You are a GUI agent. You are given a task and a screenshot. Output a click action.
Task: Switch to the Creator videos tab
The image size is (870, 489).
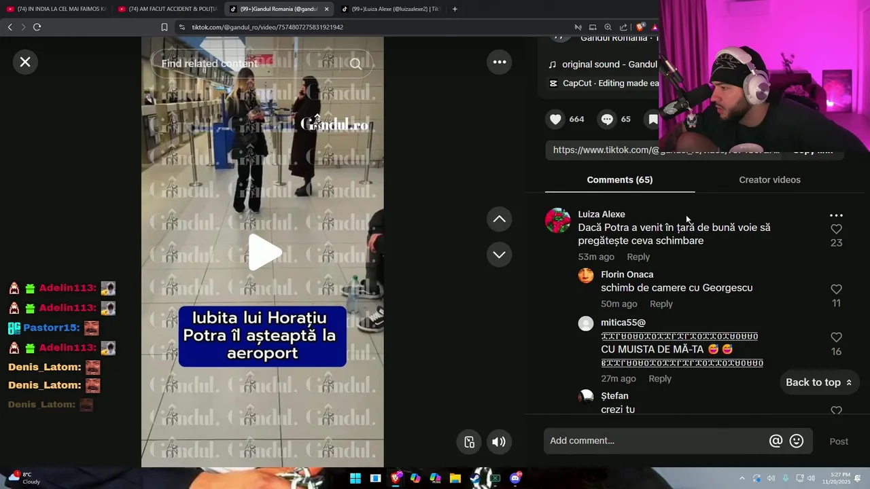tap(769, 180)
